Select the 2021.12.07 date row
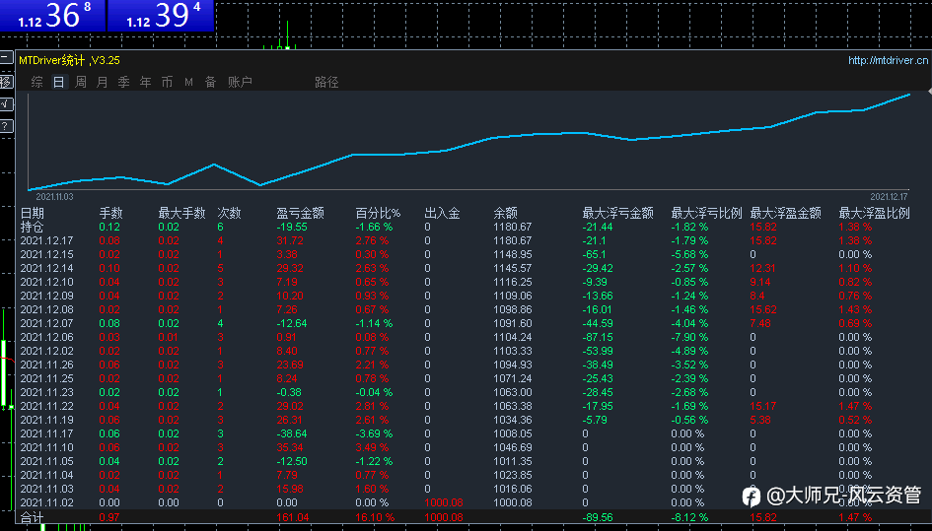The width and height of the screenshot is (932, 531). click(x=47, y=323)
